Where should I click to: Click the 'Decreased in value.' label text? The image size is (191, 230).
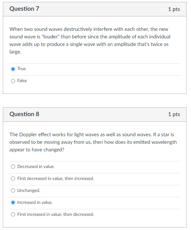pyautogui.click(x=36, y=166)
